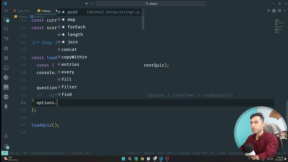This screenshot has height=162, width=288.
Task: Open Google Chrome from taskbar
Action: (x=142, y=159)
